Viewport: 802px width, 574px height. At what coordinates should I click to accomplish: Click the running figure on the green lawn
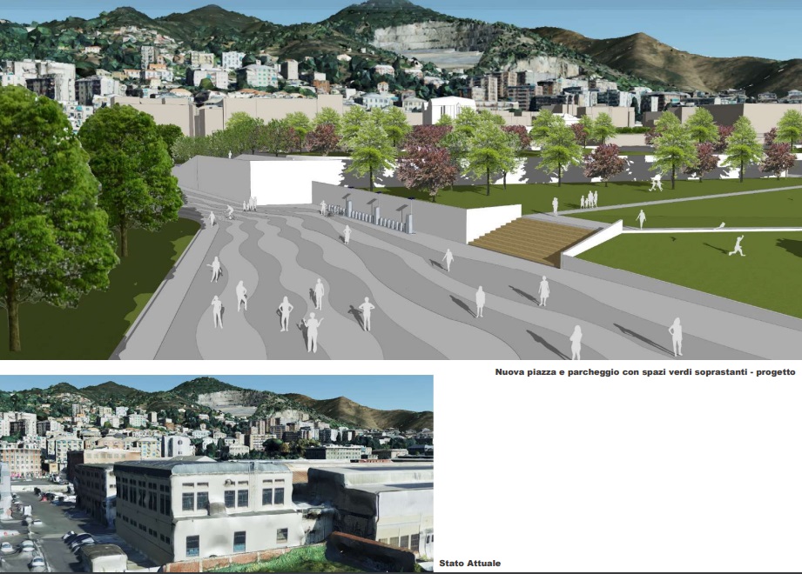[x=738, y=246]
